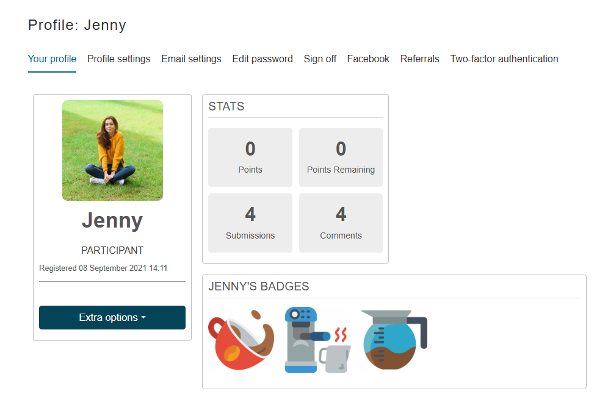Click the Sign off link
The height and width of the screenshot is (399, 608).
tap(320, 59)
